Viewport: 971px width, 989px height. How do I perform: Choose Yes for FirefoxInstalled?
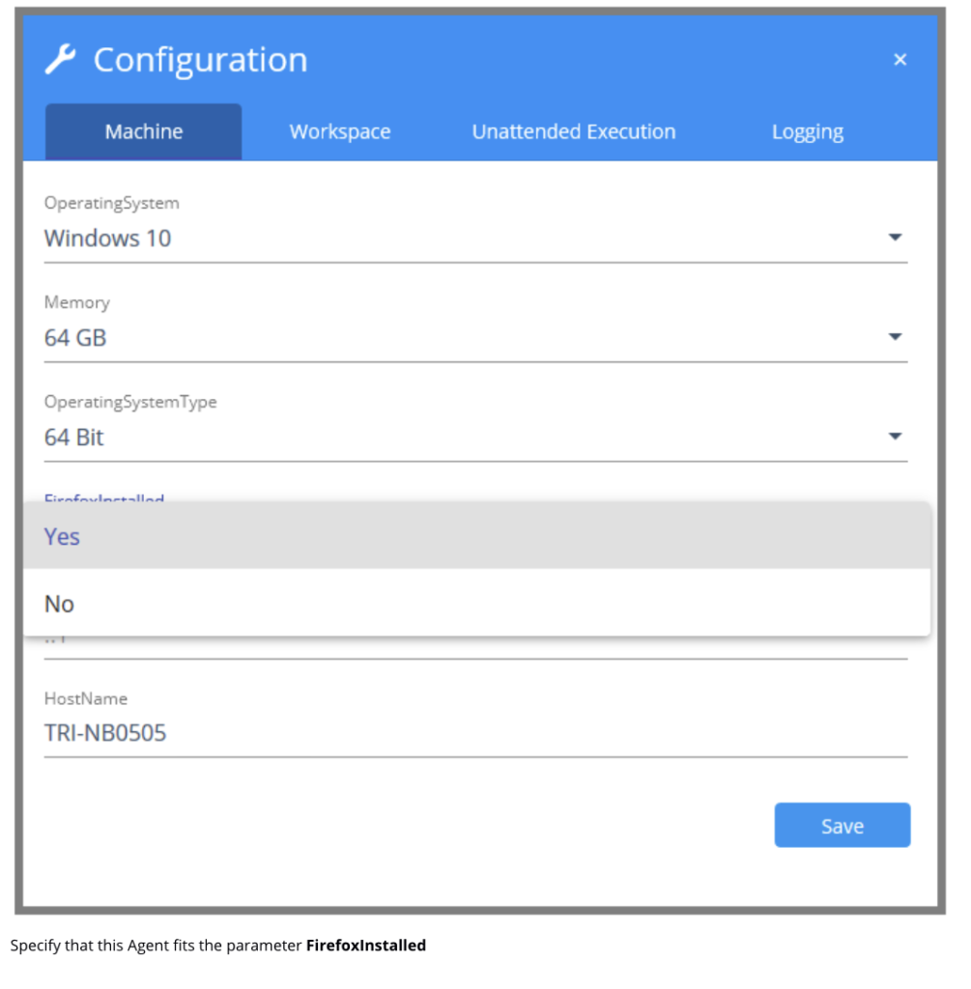click(477, 536)
